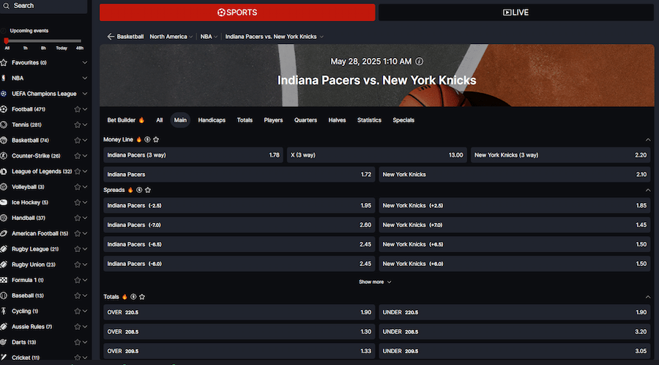Select OVER 220.5 at 1.90
Screen dimensions: 659x365
[x=239, y=312]
